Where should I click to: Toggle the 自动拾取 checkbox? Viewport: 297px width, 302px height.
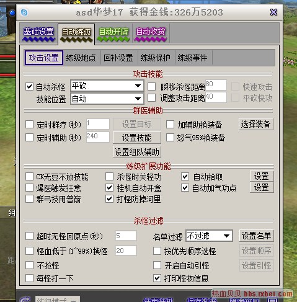click(185, 177)
